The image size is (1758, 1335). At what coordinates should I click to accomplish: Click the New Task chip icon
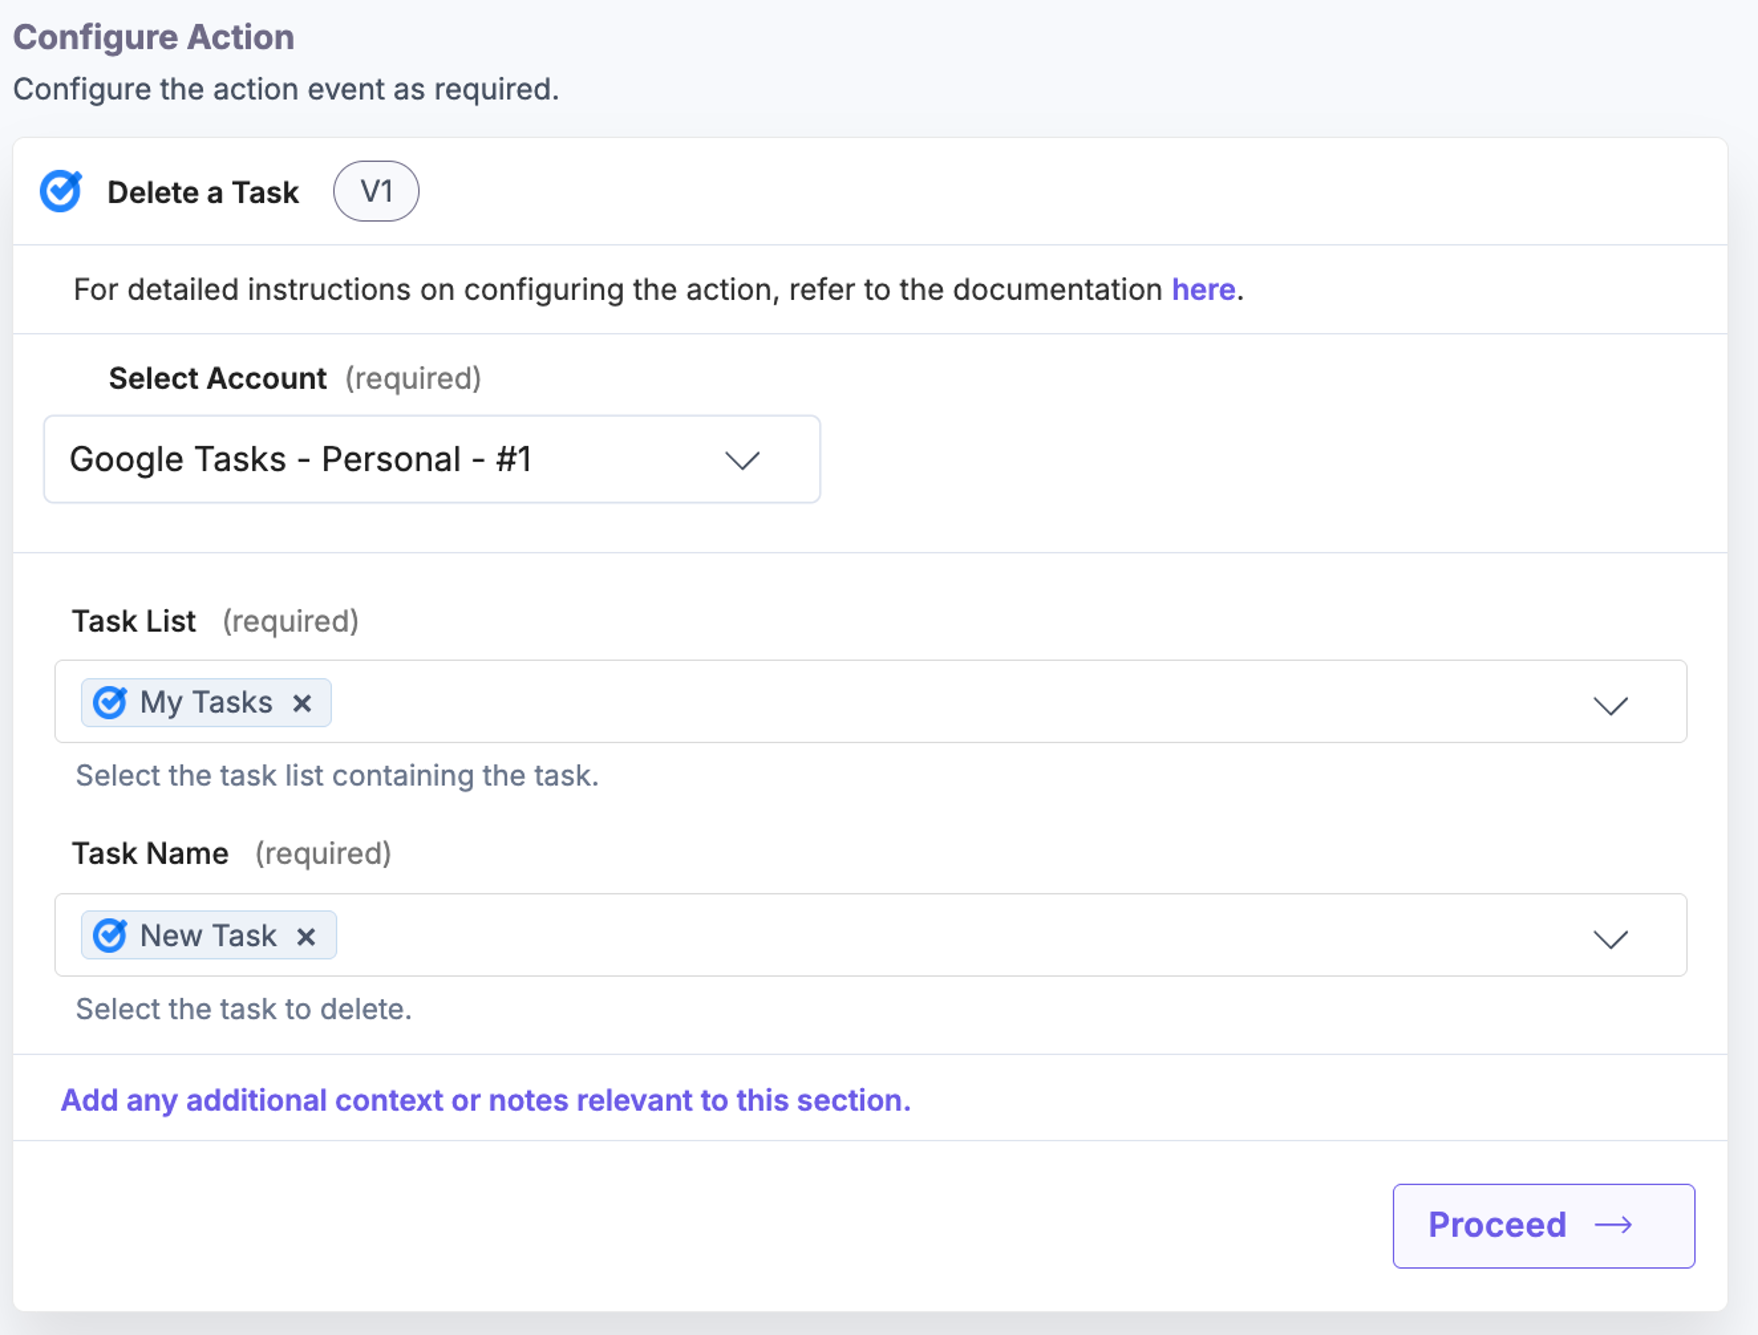pos(110,935)
